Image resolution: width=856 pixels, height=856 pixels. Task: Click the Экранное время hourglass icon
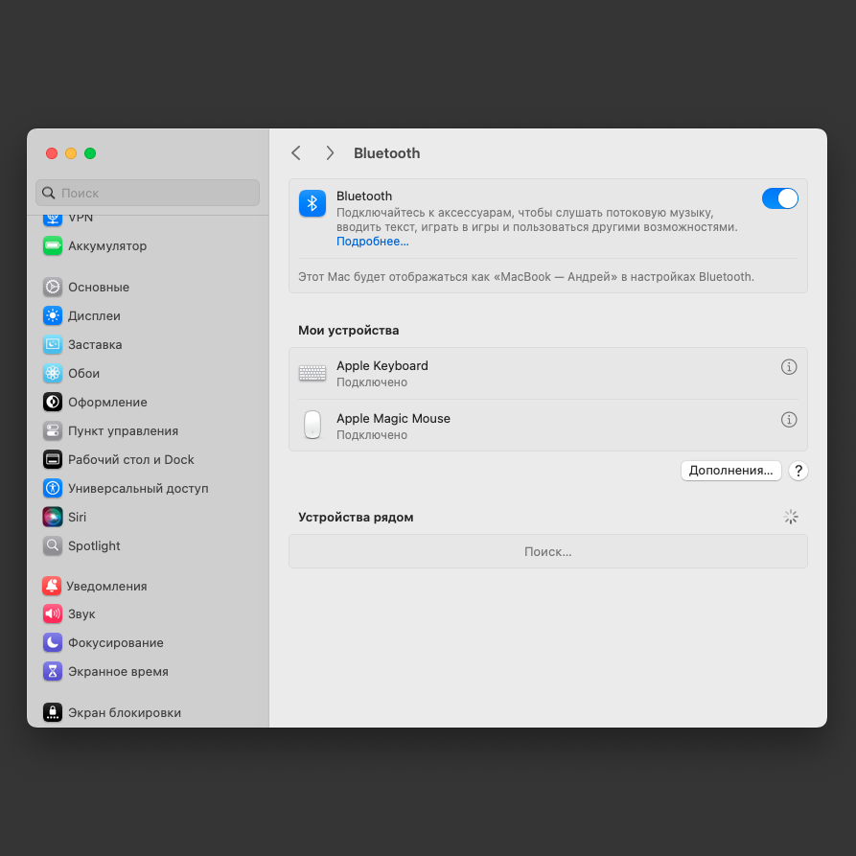click(x=53, y=672)
